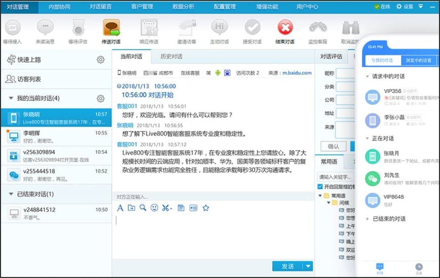
Task: Toggle the 开启回复框 checkbox
Action: coord(320,187)
